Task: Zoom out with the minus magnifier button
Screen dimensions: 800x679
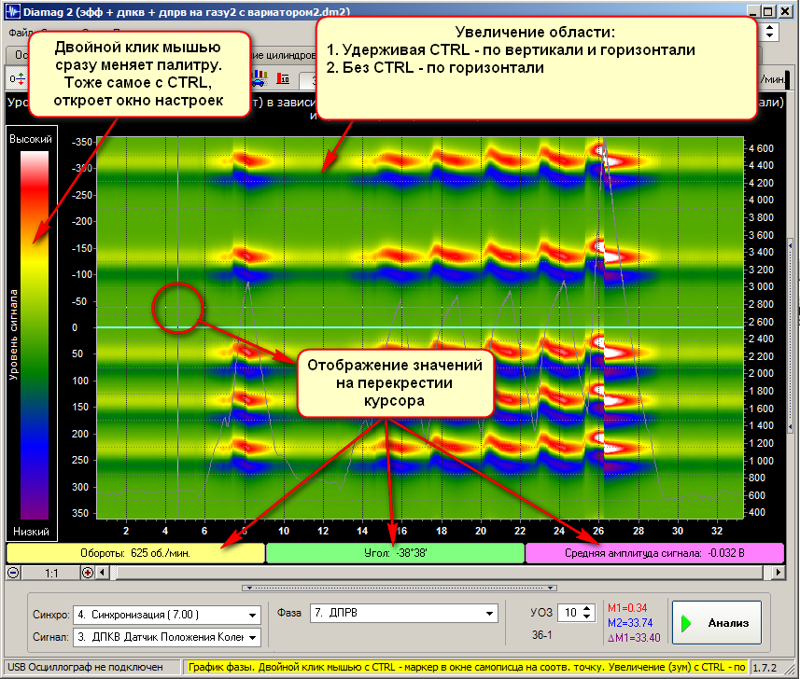Action: click(13, 573)
